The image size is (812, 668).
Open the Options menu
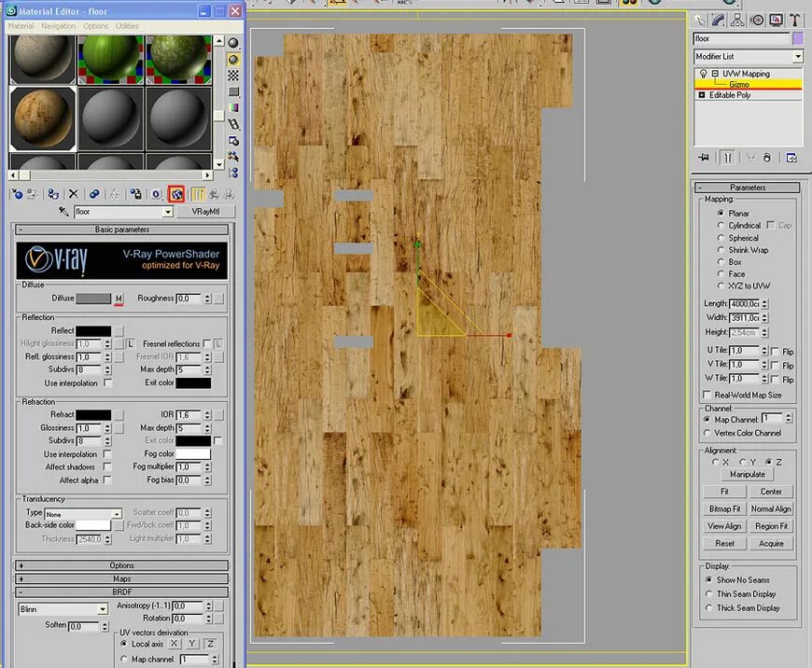pyautogui.click(x=96, y=26)
